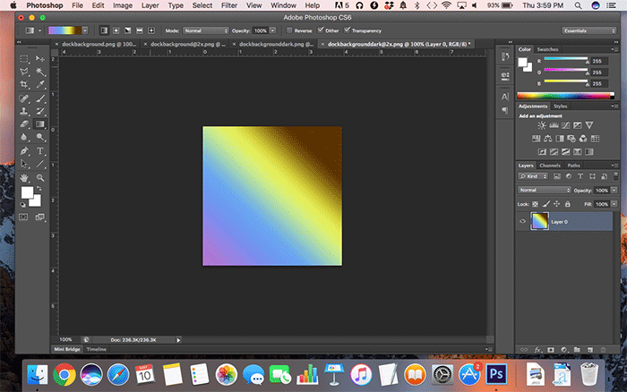
Task: Enable the Reverse gradient checkbox
Action: [x=290, y=30]
